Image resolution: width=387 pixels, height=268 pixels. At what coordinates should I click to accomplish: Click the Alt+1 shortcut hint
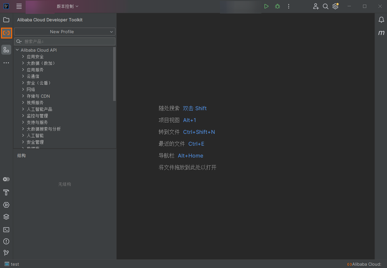point(189,120)
